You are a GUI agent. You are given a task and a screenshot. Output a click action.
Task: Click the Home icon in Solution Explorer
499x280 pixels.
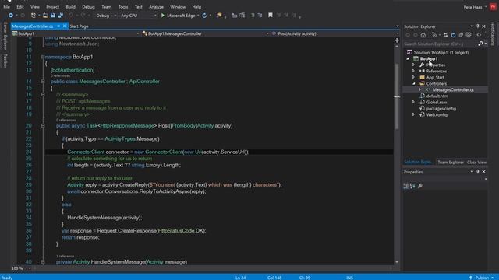[423, 35]
